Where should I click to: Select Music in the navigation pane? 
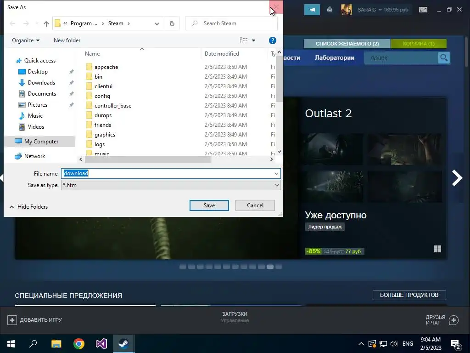point(35,115)
